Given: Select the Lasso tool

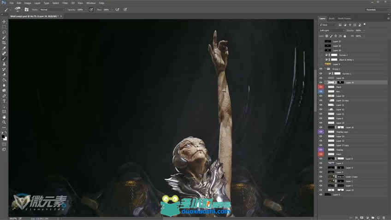Looking at the screenshot, I should (x=4, y=32).
